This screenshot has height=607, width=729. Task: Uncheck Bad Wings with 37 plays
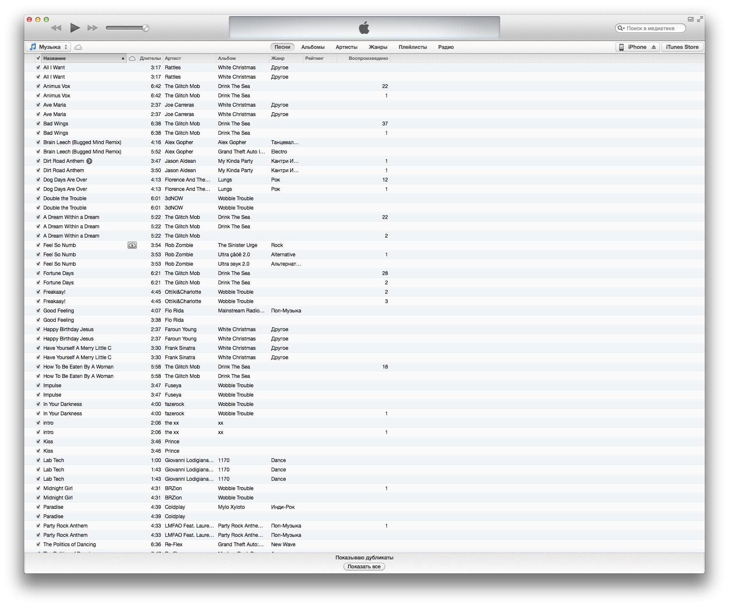38,124
